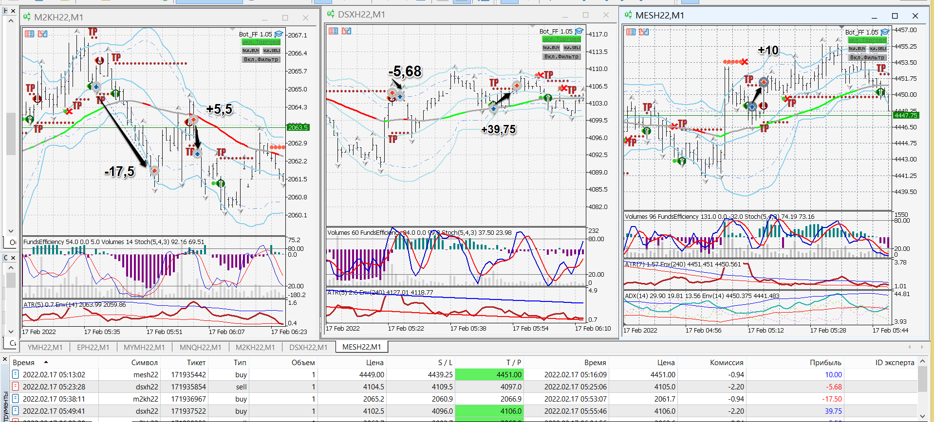
Task: Click the lower left panel scrollbar thumb
Action: point(11,280)
